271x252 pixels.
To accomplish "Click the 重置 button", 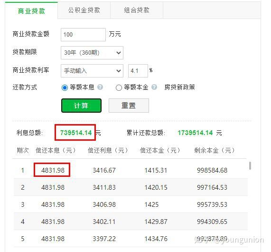I will click(x=129, y=106).
